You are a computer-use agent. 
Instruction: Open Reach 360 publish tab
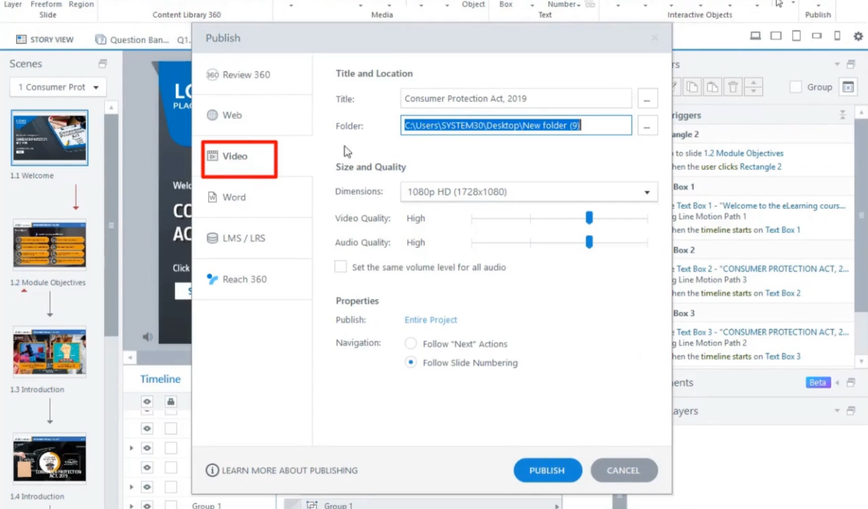click(x=252, y=279)
